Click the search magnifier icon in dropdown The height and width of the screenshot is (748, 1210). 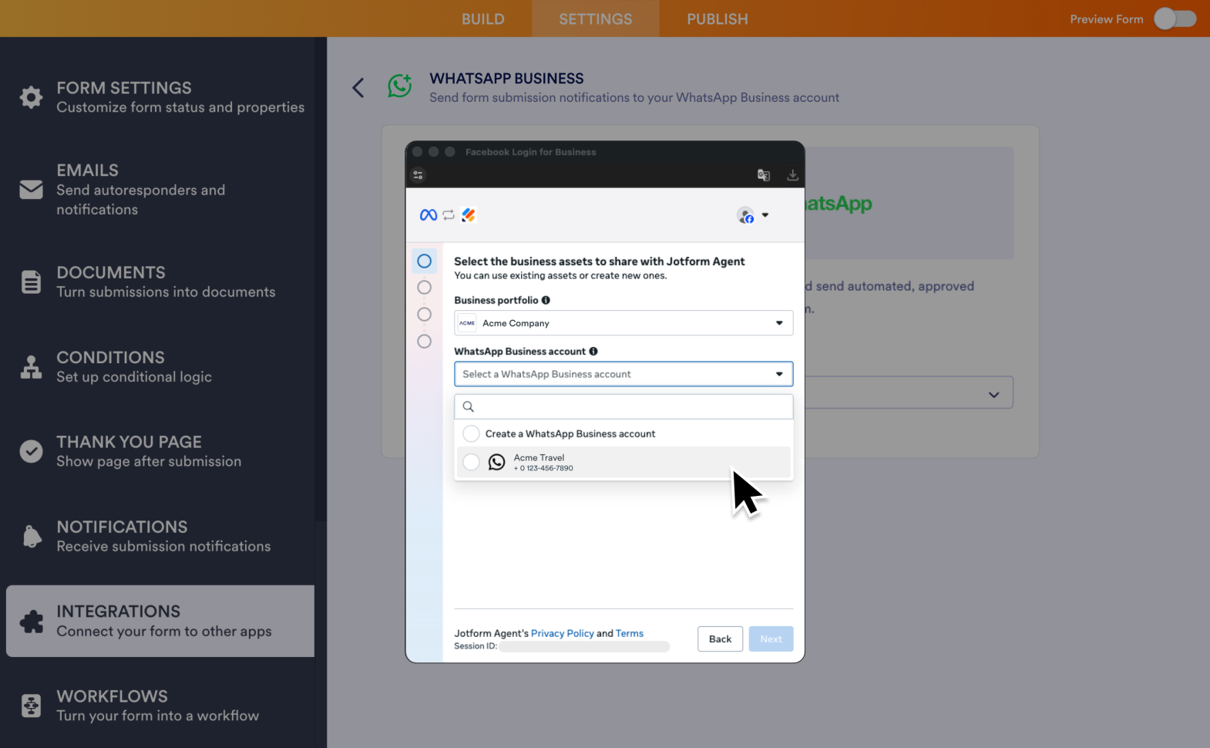click(x=468, y=406)
